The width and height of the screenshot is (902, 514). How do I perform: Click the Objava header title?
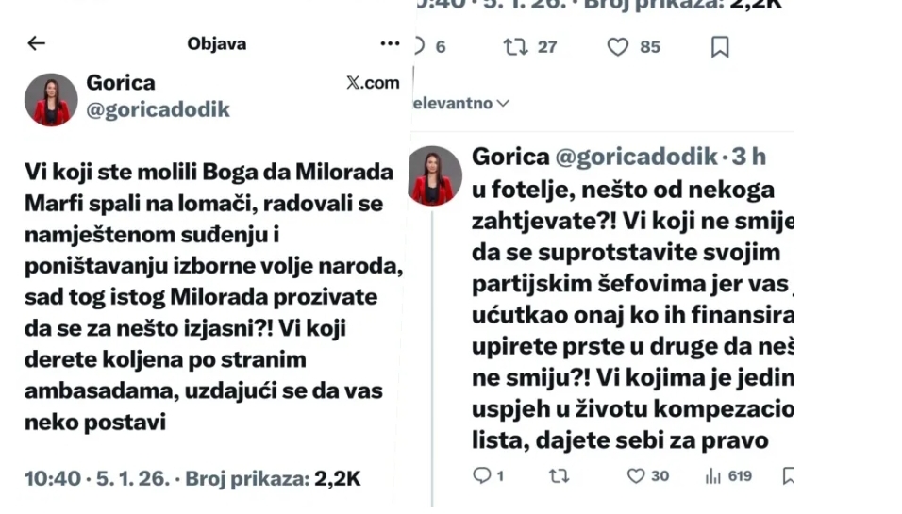pyautogui.click(x=216, y=43)
